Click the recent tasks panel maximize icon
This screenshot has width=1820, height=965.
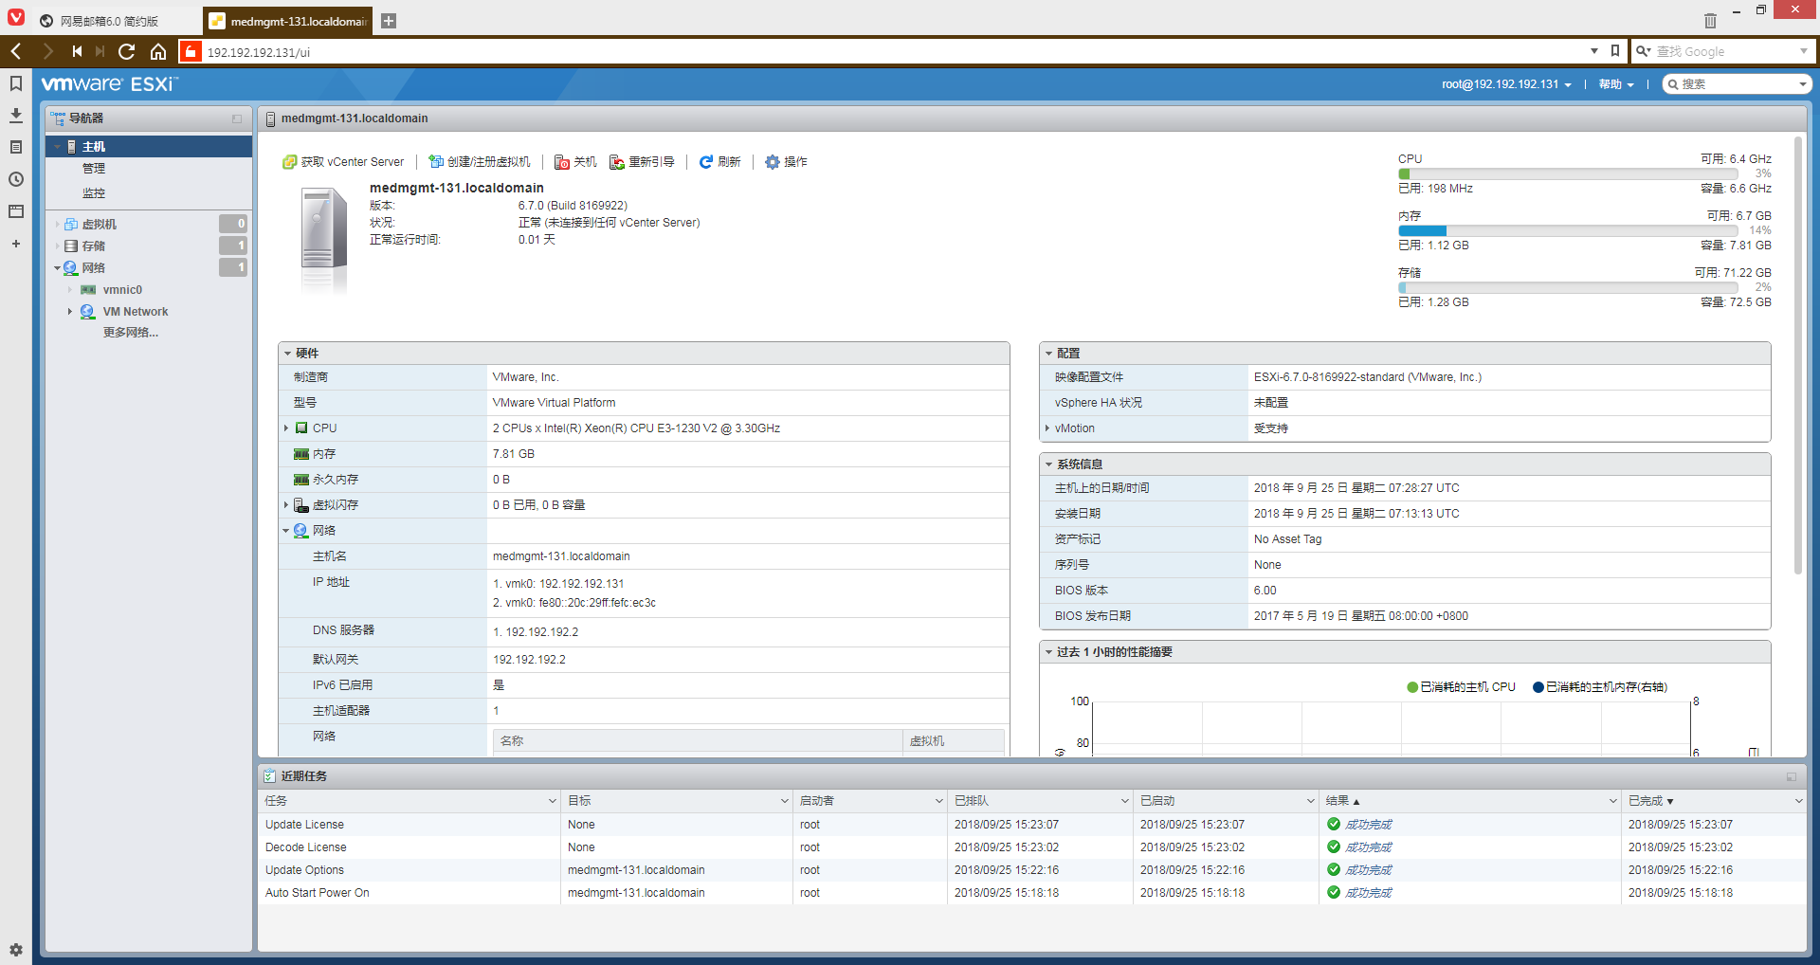pyautogui.click(x=1792, y=776)
